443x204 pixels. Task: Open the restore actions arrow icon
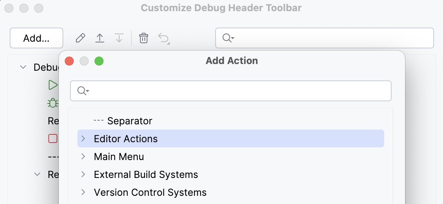pyautogui.click(x=164, y=38)
